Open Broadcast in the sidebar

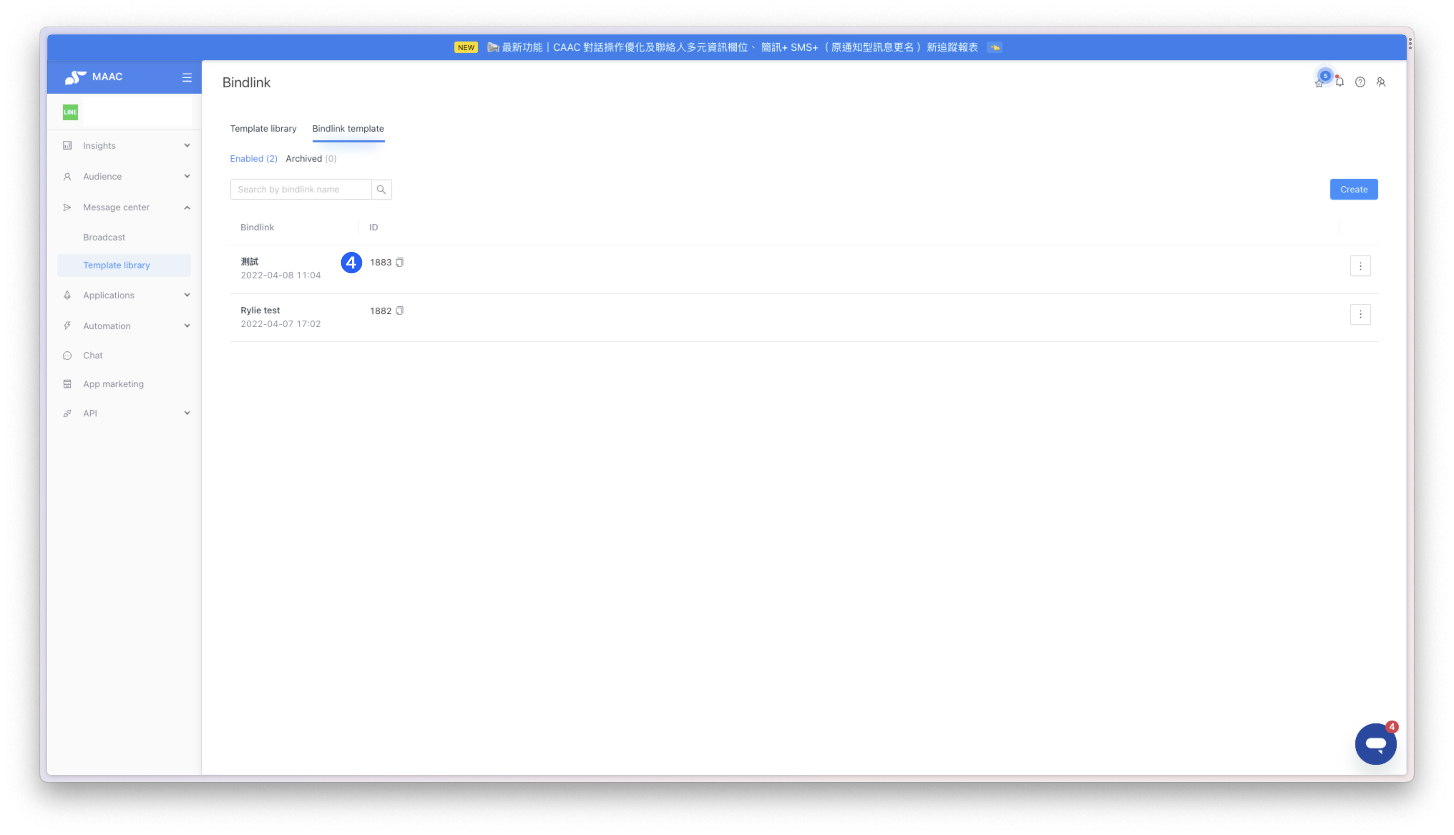tap(104, 238)
